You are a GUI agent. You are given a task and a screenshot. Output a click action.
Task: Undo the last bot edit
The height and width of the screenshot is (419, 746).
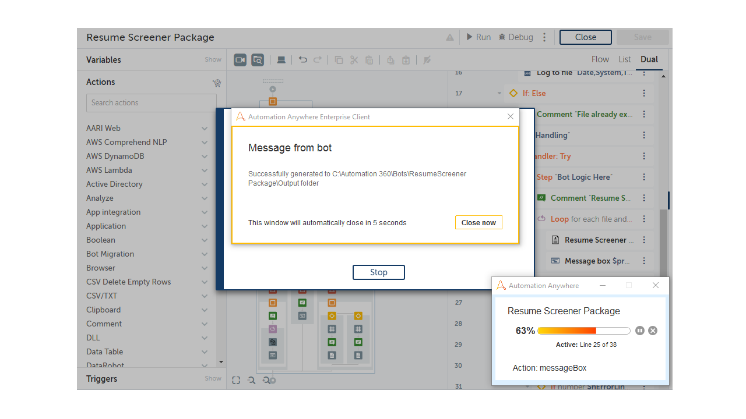(x=302, y=60)
